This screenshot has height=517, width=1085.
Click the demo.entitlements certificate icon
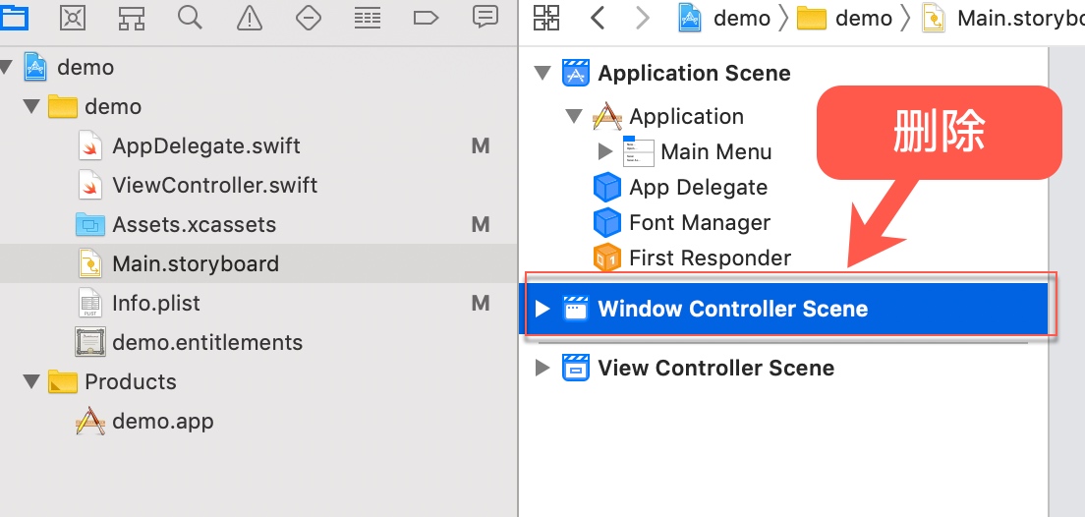click(90, 342)
